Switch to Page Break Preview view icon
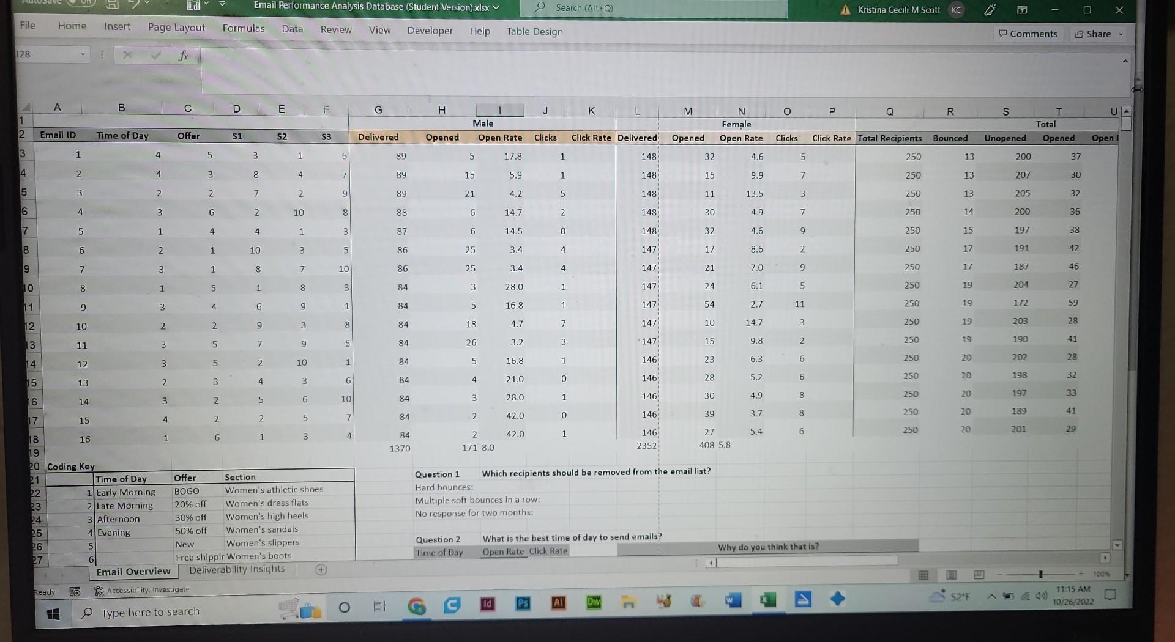The height and width of the screenshot is (642, 1175). pyautogui.click(x=977, y=575)
